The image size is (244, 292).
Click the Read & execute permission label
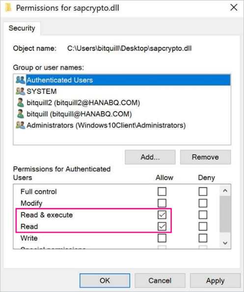tap(47, 215)
